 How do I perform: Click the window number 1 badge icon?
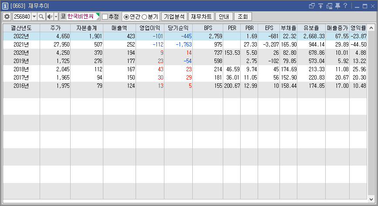(x=5, y=6)
